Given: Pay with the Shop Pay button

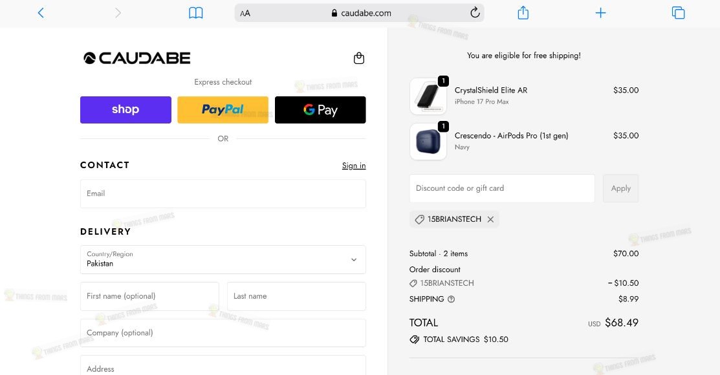Looking at the screenshot, I should click(125, 110).
